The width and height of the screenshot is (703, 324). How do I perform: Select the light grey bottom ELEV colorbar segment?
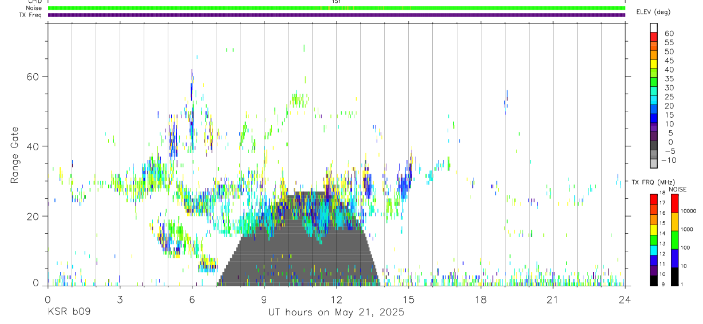tap(654, 164)
